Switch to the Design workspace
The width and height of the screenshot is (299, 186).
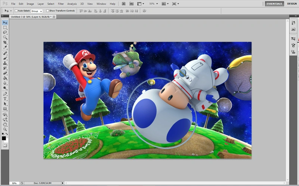[292, 4]
